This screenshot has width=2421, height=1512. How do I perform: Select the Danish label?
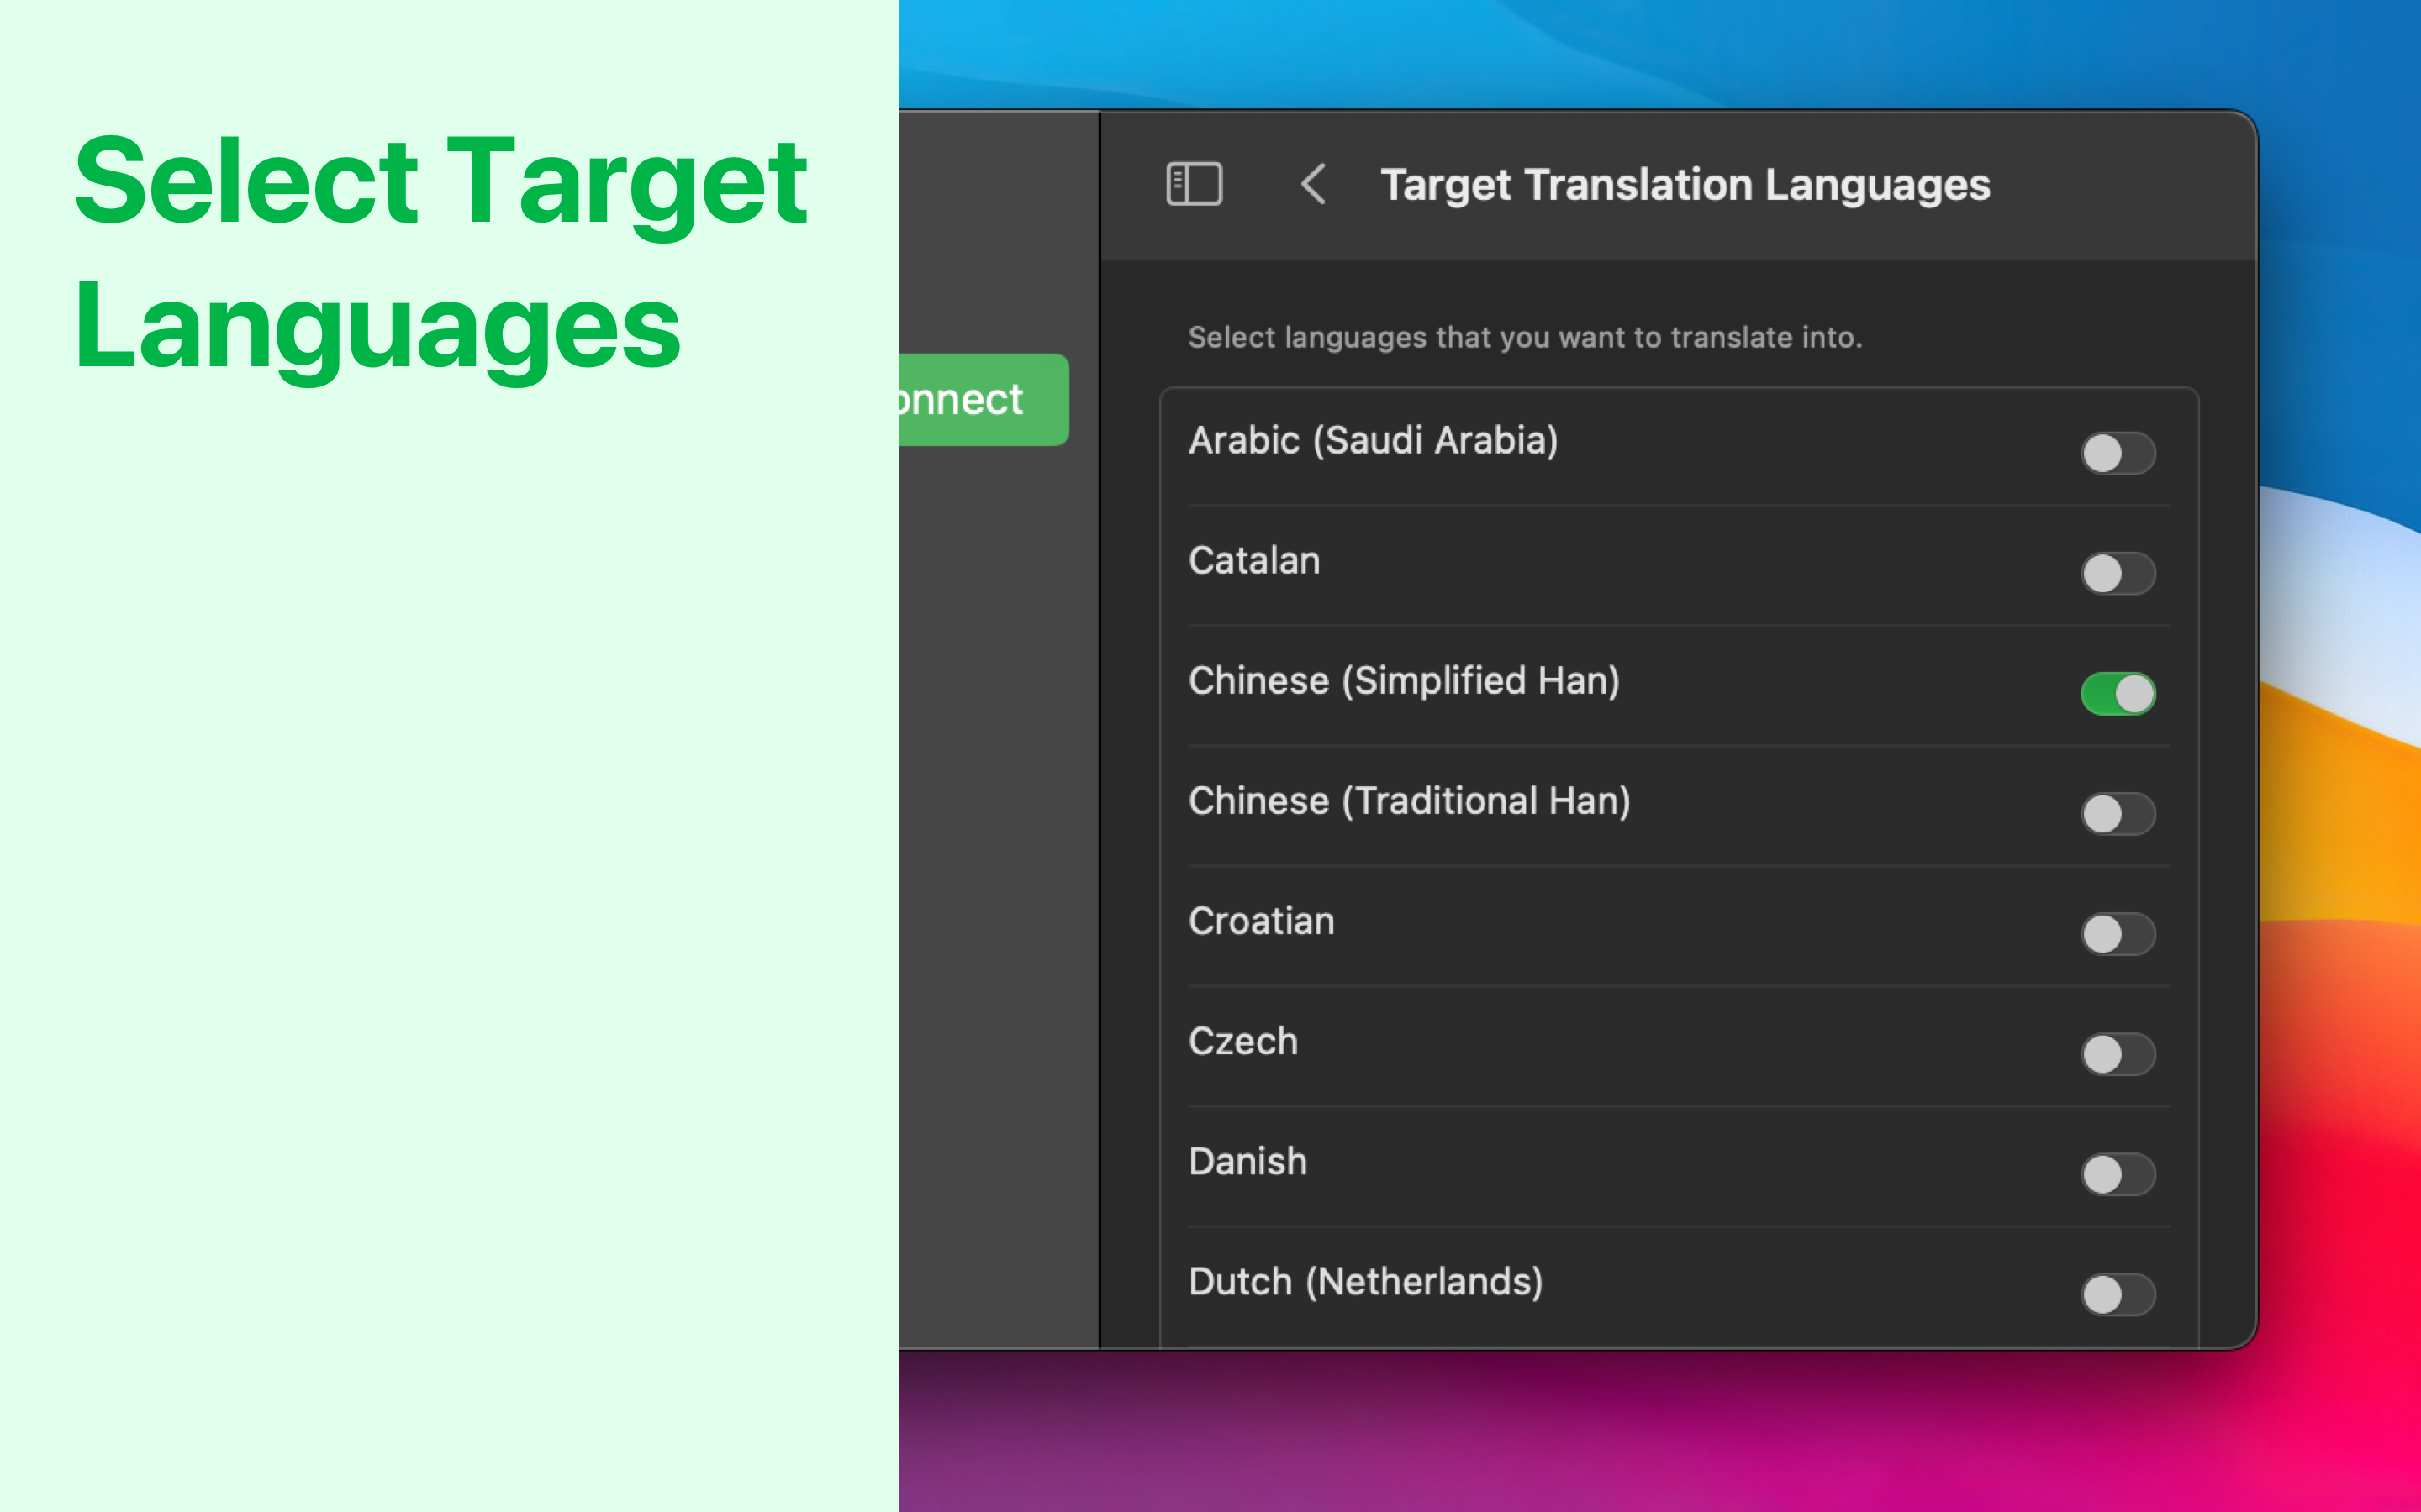(1247, 1161)
